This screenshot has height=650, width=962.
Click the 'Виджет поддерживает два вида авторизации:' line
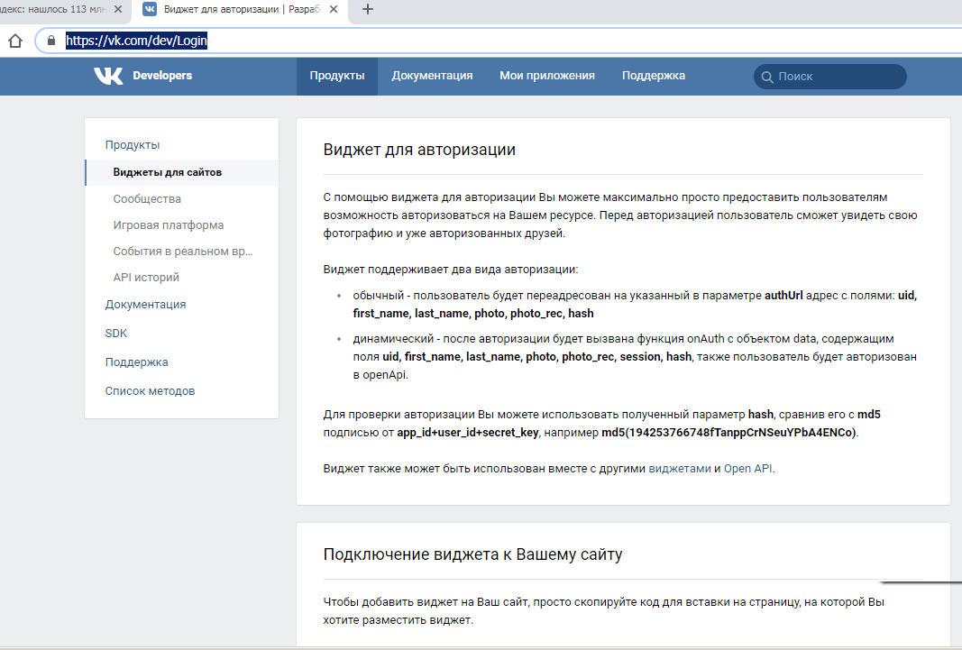pyautogui.click(x=450, y=270)
